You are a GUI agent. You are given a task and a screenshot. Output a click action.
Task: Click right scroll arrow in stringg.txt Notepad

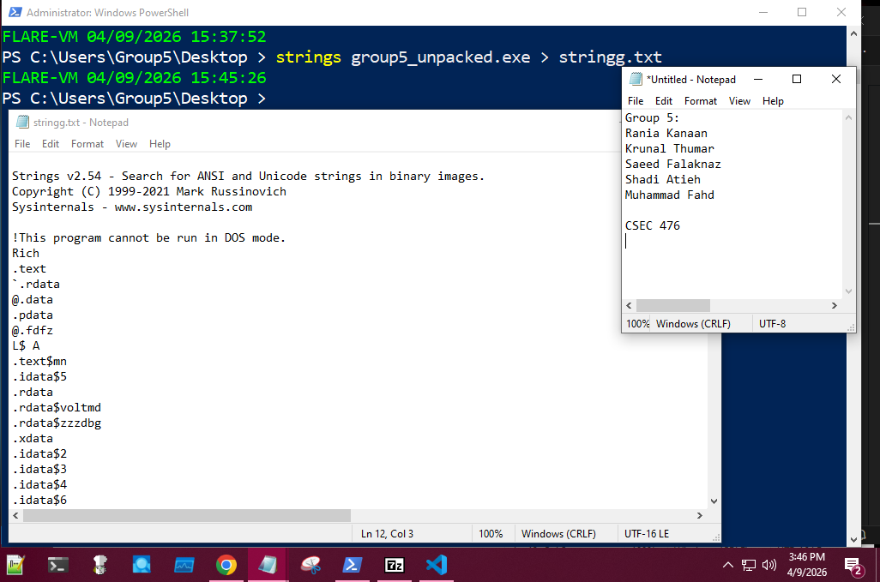[x=699, y=515]
